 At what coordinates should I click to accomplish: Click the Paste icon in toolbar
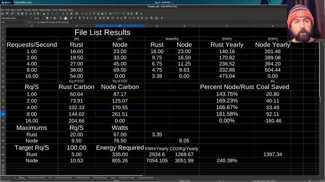coord(38,14)
